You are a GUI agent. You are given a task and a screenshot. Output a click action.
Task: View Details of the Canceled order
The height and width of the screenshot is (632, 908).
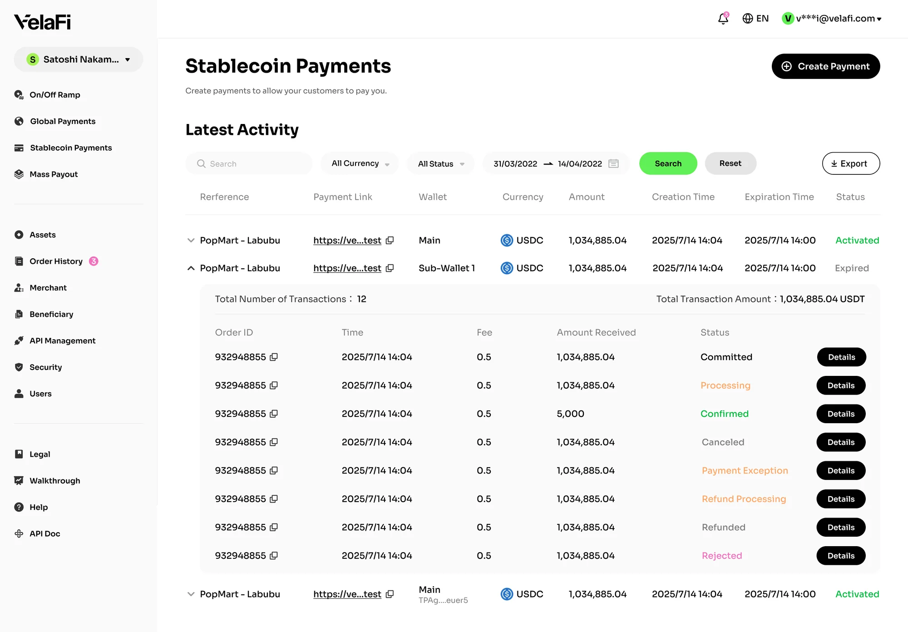click(841, 442)
